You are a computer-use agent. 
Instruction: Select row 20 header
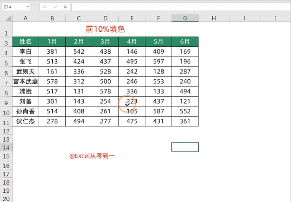click(x=6, y=198)
